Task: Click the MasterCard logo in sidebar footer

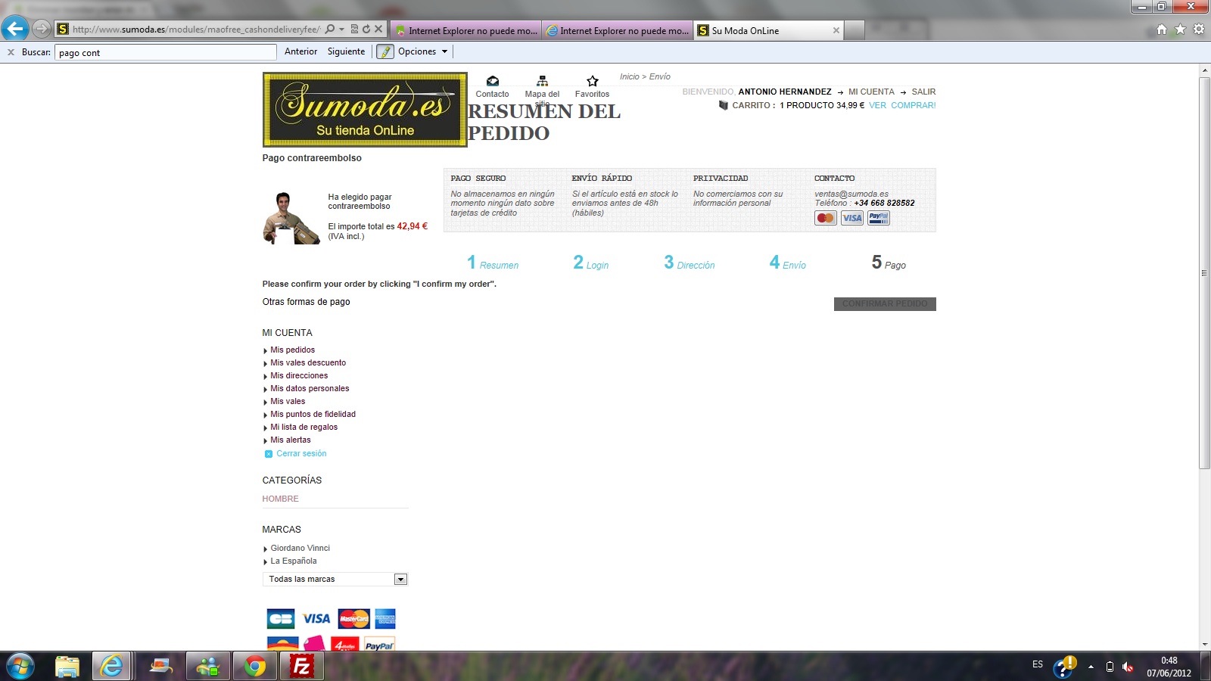Action: (x=353, y=619)
